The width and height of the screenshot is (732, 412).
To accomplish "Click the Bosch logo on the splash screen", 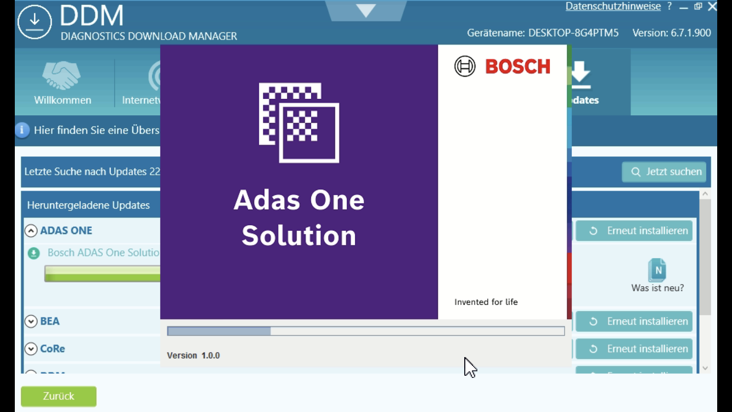I will [x=502, y=66].
